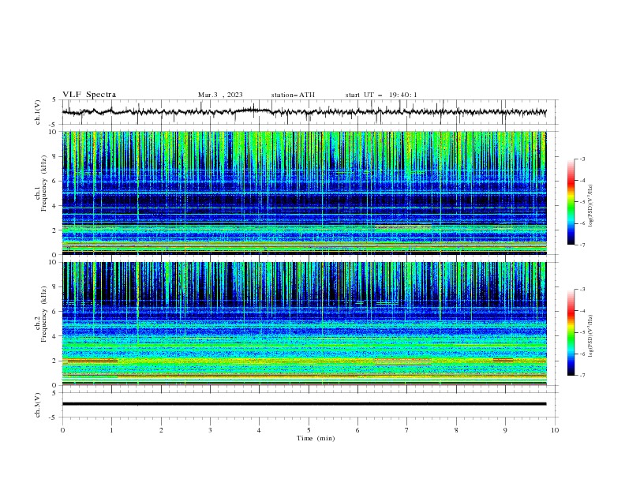625x483 pixels.
Task: Click the 'Time (min)' axis label
Action: [316, 438]
